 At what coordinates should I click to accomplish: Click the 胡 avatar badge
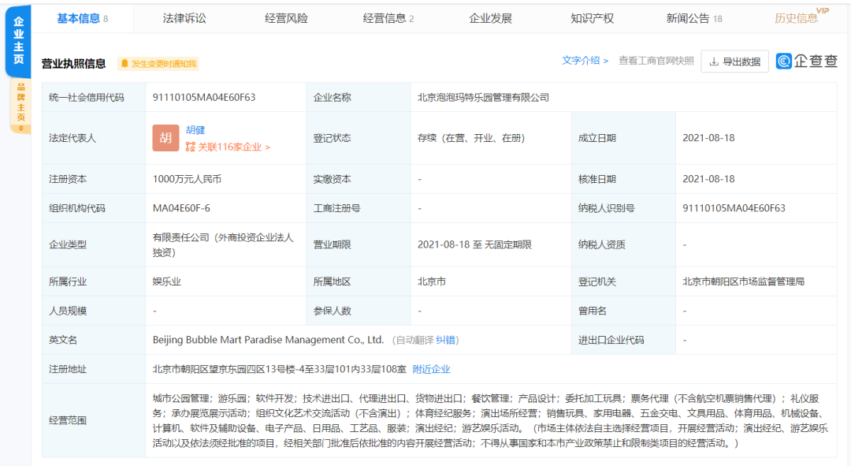165,138
